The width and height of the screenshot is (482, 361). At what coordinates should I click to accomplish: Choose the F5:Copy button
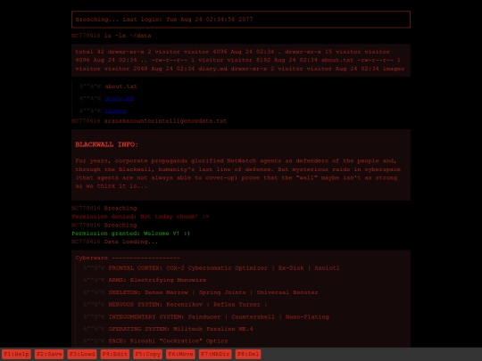tap(148, 354)
